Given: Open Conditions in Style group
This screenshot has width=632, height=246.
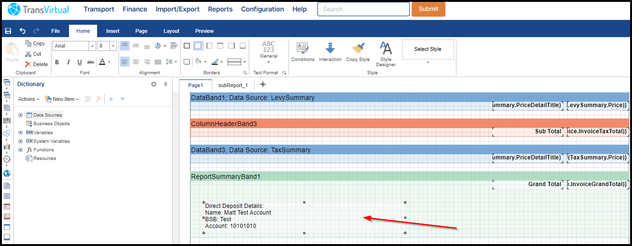Looking at the screenshot, I should [x=303, y=52].
